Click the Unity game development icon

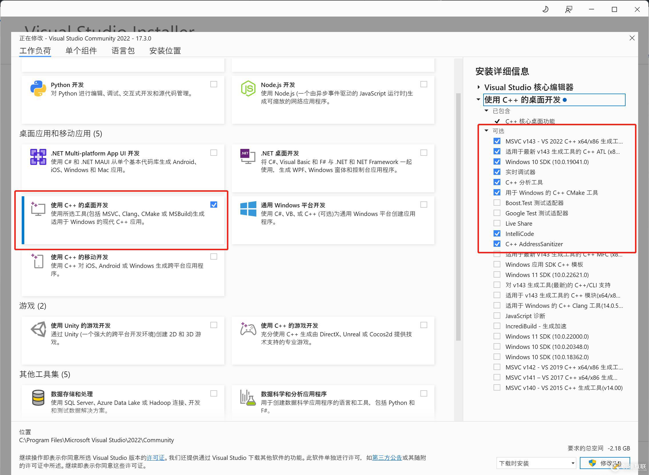39,329
